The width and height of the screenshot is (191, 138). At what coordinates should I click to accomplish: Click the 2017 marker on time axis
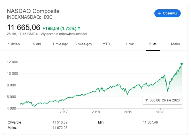pos(63,112)
